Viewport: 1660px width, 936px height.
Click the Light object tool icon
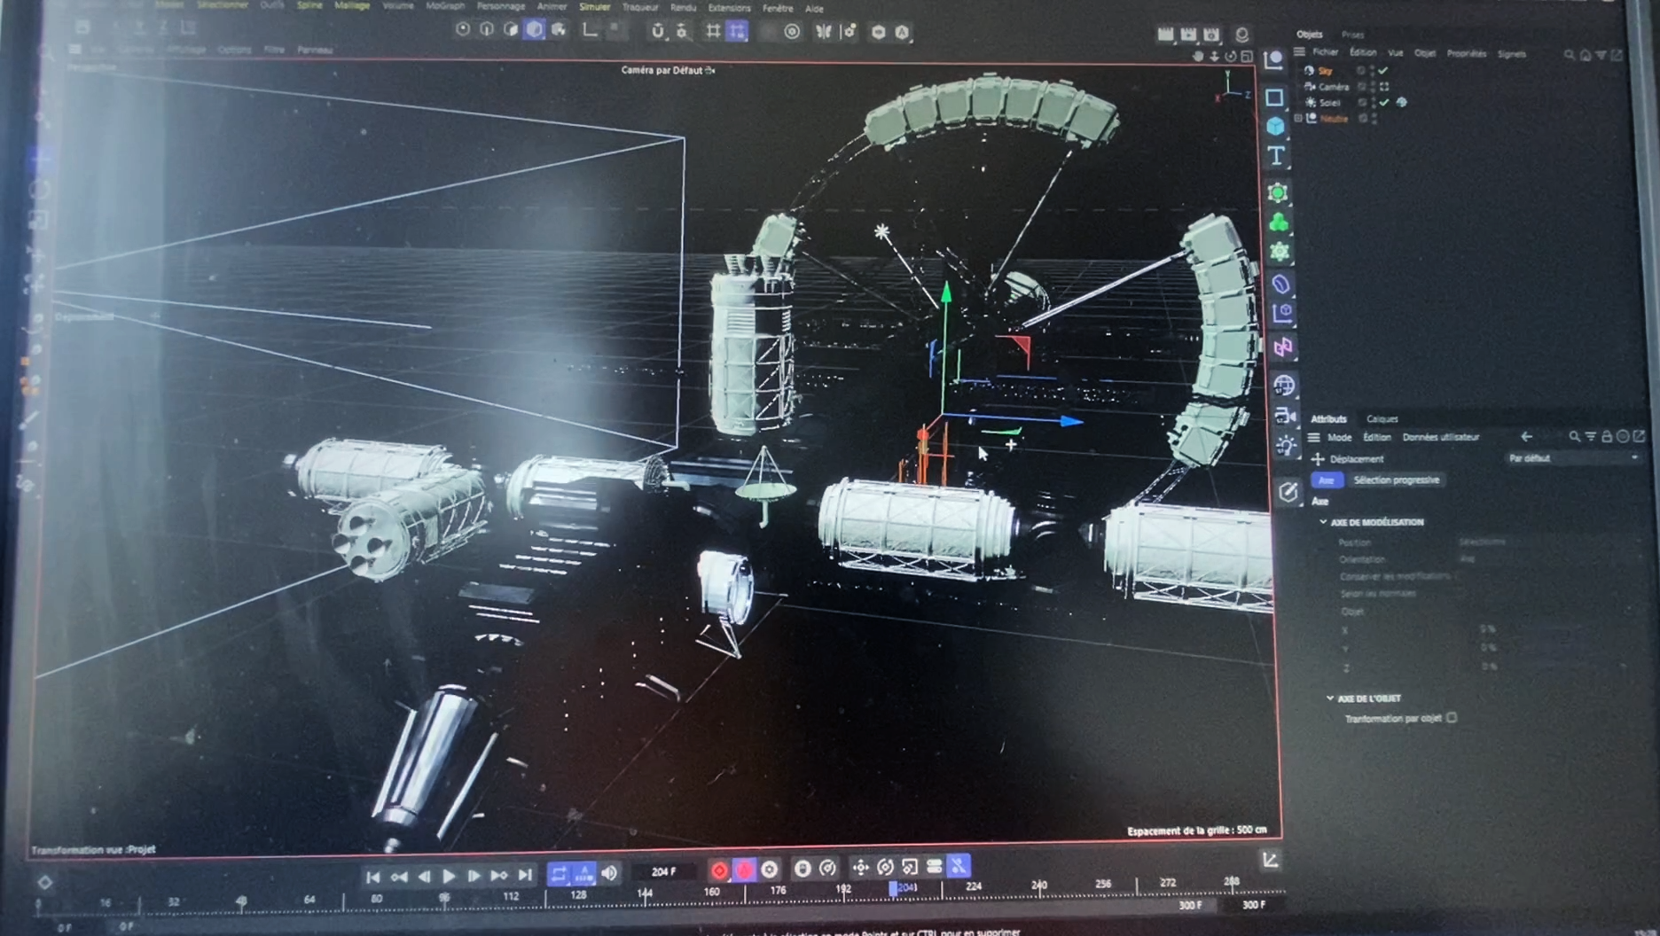(x=1285, y=446)
